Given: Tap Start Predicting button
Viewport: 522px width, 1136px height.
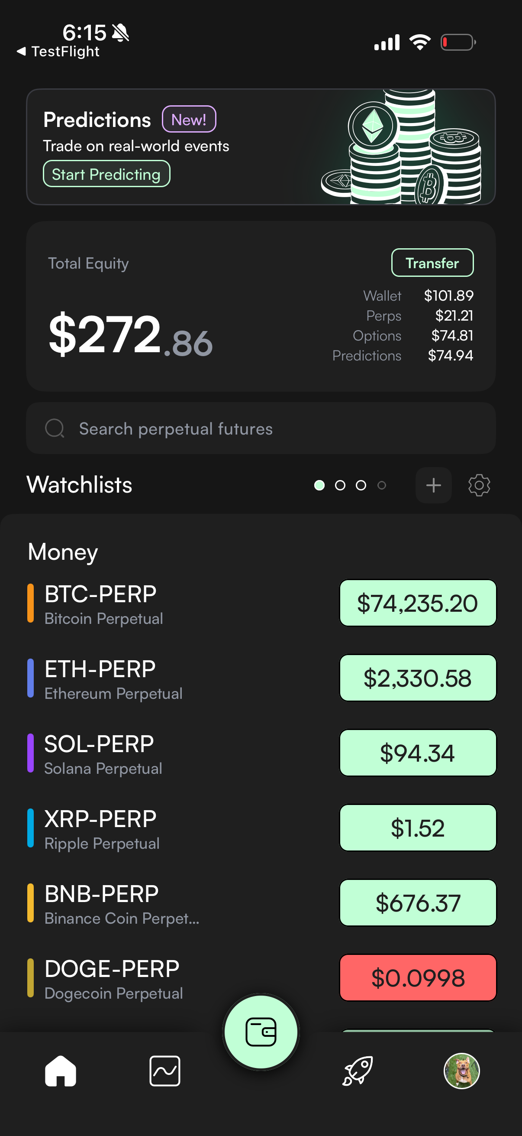Looking at the screenshot, I should (x=106, y=174).
